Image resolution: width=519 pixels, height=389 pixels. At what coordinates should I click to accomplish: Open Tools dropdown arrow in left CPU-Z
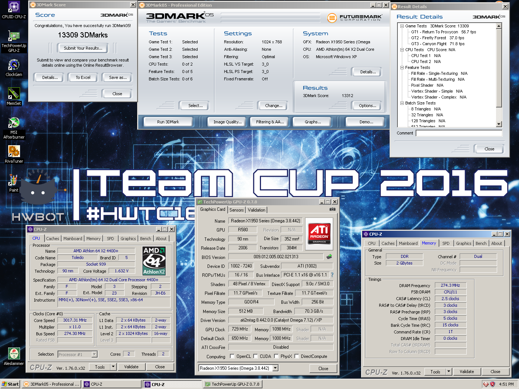pos(113,367)
